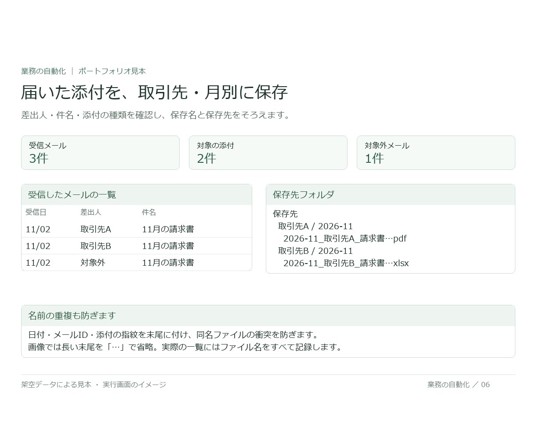Click the ポートフォリオ見本 label
Viewport: 536px width, 447px height.
point(112,71)
